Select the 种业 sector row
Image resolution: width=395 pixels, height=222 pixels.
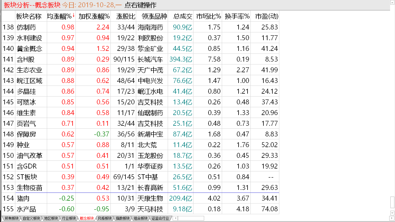click(x=140, y=145)
